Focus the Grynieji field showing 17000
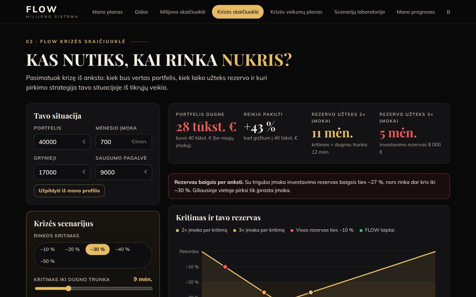The height and width of the screenshot is (297, 476). tap(62, 172)
